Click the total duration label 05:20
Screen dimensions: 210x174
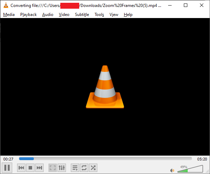(x=202, y=159)
